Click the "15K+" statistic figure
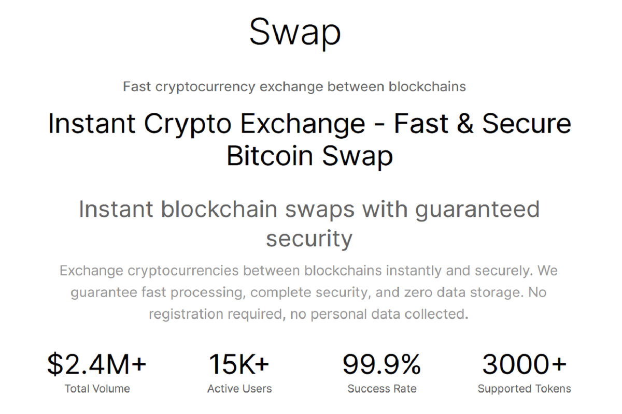 [x=239, y=364]
